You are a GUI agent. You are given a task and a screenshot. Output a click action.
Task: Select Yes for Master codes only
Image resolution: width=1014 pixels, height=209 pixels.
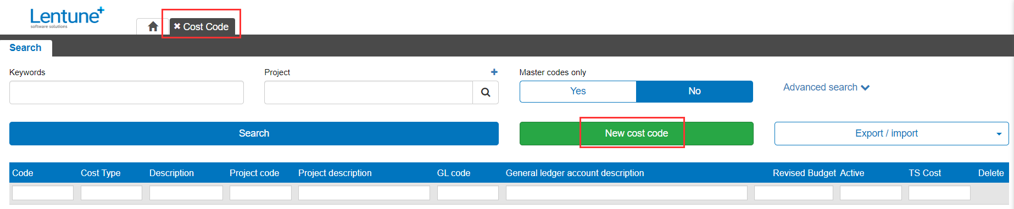[578, 91]
